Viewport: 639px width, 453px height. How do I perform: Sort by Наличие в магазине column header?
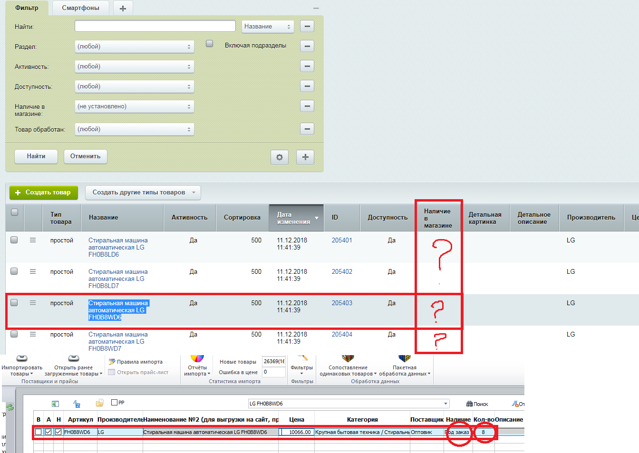click(x=437, y=218)
